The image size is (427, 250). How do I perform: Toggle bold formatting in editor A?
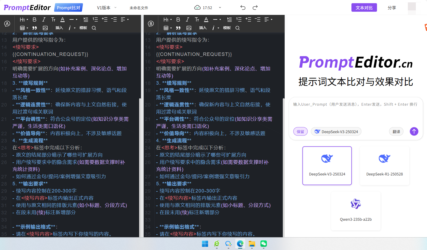pyautogui.click(x=34, y=19)
